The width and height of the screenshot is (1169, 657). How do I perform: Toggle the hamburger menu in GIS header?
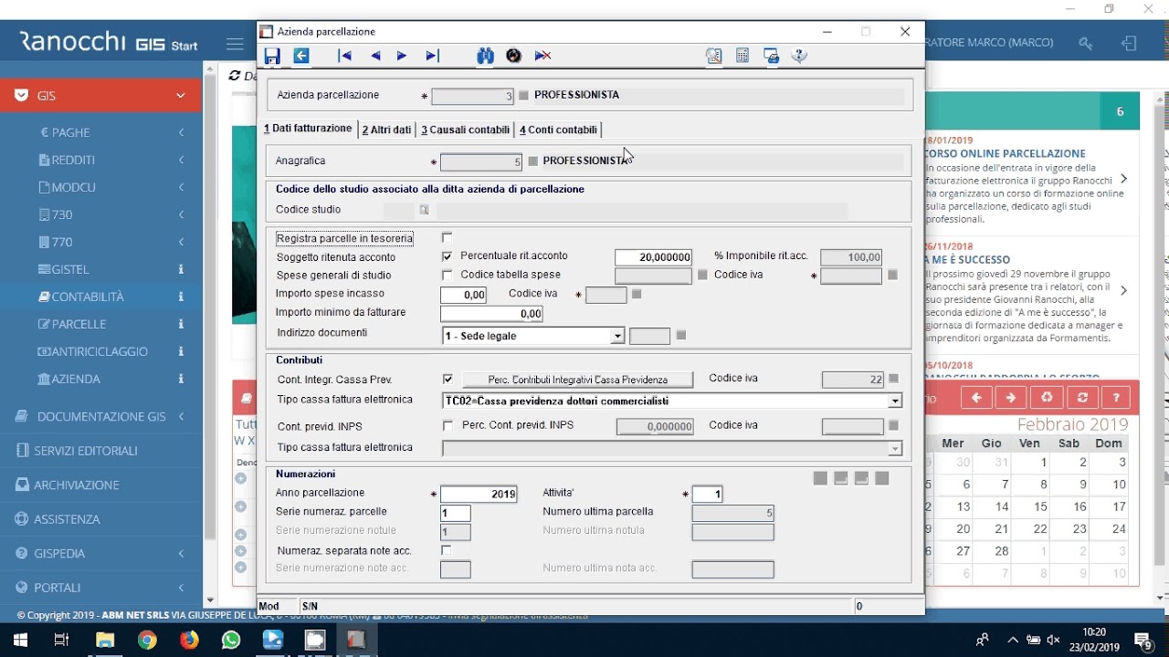[x=236, y=44]
